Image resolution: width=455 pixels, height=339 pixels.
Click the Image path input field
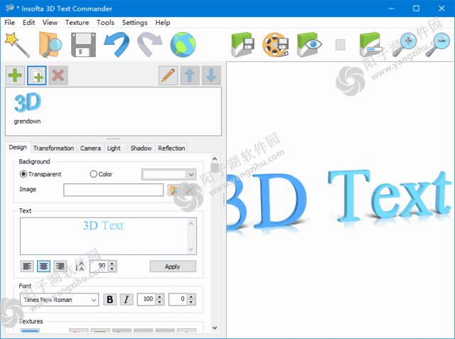pyautogui.click(x=114, y=190)
